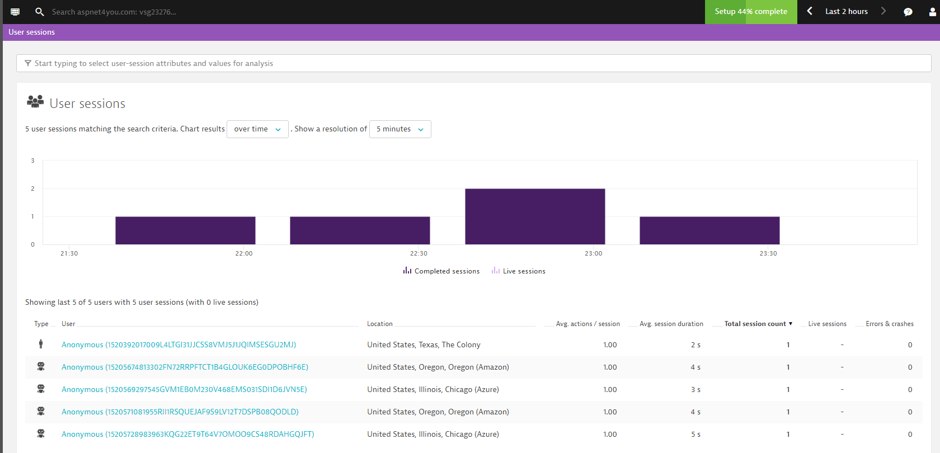Click the Live sessions column header
The width and height of the screenshot is (940, 453).
pyautogui.click(x=827, y=324)
